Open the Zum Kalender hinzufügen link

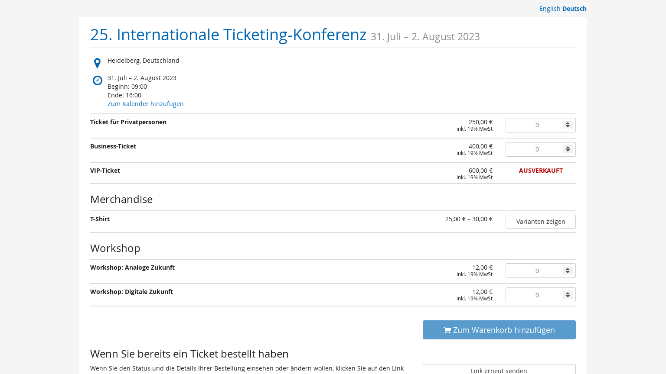(145, 104)
